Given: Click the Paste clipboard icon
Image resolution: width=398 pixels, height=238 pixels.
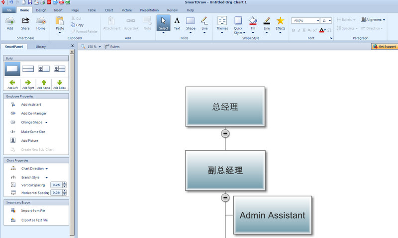Looking at the screenshot, I should 60,21.
